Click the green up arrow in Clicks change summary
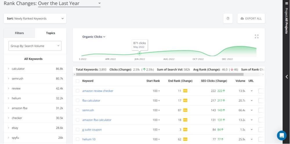 coord(144,70)
